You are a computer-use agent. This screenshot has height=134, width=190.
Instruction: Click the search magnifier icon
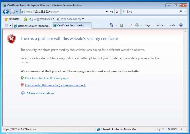(x=181, y=11)
